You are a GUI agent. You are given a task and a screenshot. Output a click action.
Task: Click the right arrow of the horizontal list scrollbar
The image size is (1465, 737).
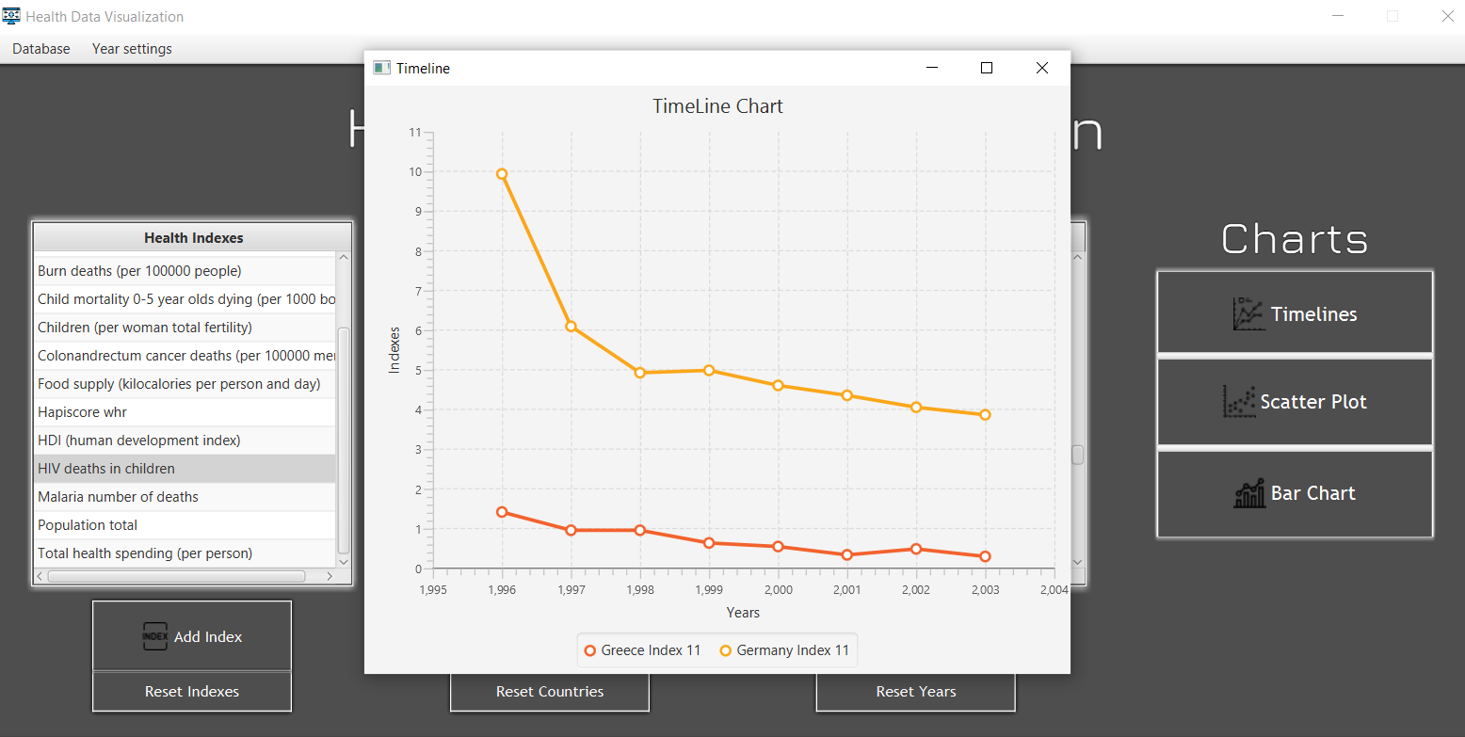click(330, 575)
